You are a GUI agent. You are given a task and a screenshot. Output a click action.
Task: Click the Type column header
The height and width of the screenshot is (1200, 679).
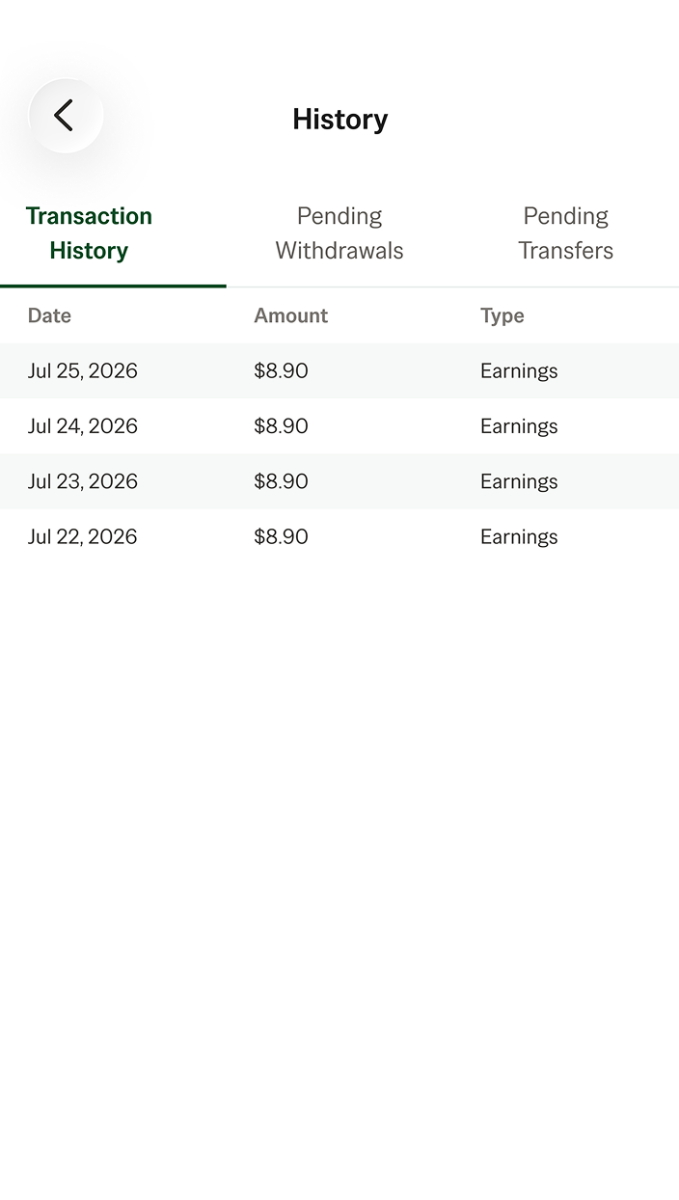click(502, 315)
